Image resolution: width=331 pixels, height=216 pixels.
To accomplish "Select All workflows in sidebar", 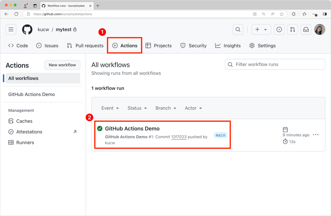I will [x=43, y=78].
